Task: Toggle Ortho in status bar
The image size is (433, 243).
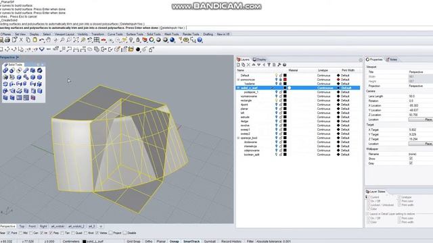Action: [x=149, y=242]
